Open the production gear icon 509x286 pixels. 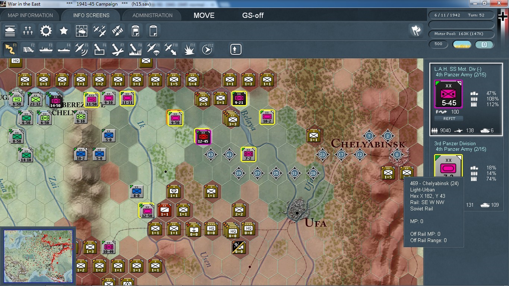tap(46, 31)
